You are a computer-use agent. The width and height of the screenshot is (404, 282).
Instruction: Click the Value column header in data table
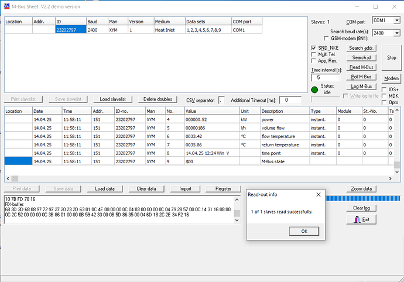coord(212,111)
